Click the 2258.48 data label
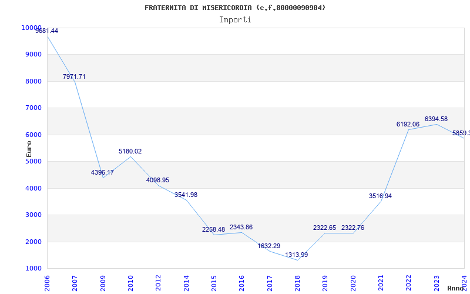Image resolution: width=470 pixels, height=294 pixels. [213, 229]
